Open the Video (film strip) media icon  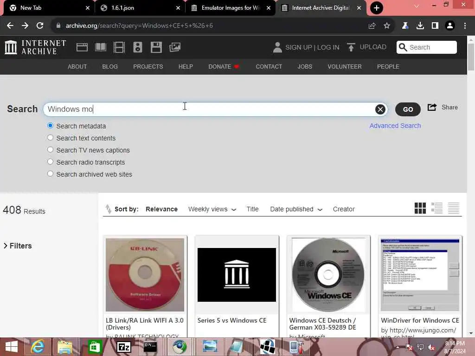pos(119,47)
